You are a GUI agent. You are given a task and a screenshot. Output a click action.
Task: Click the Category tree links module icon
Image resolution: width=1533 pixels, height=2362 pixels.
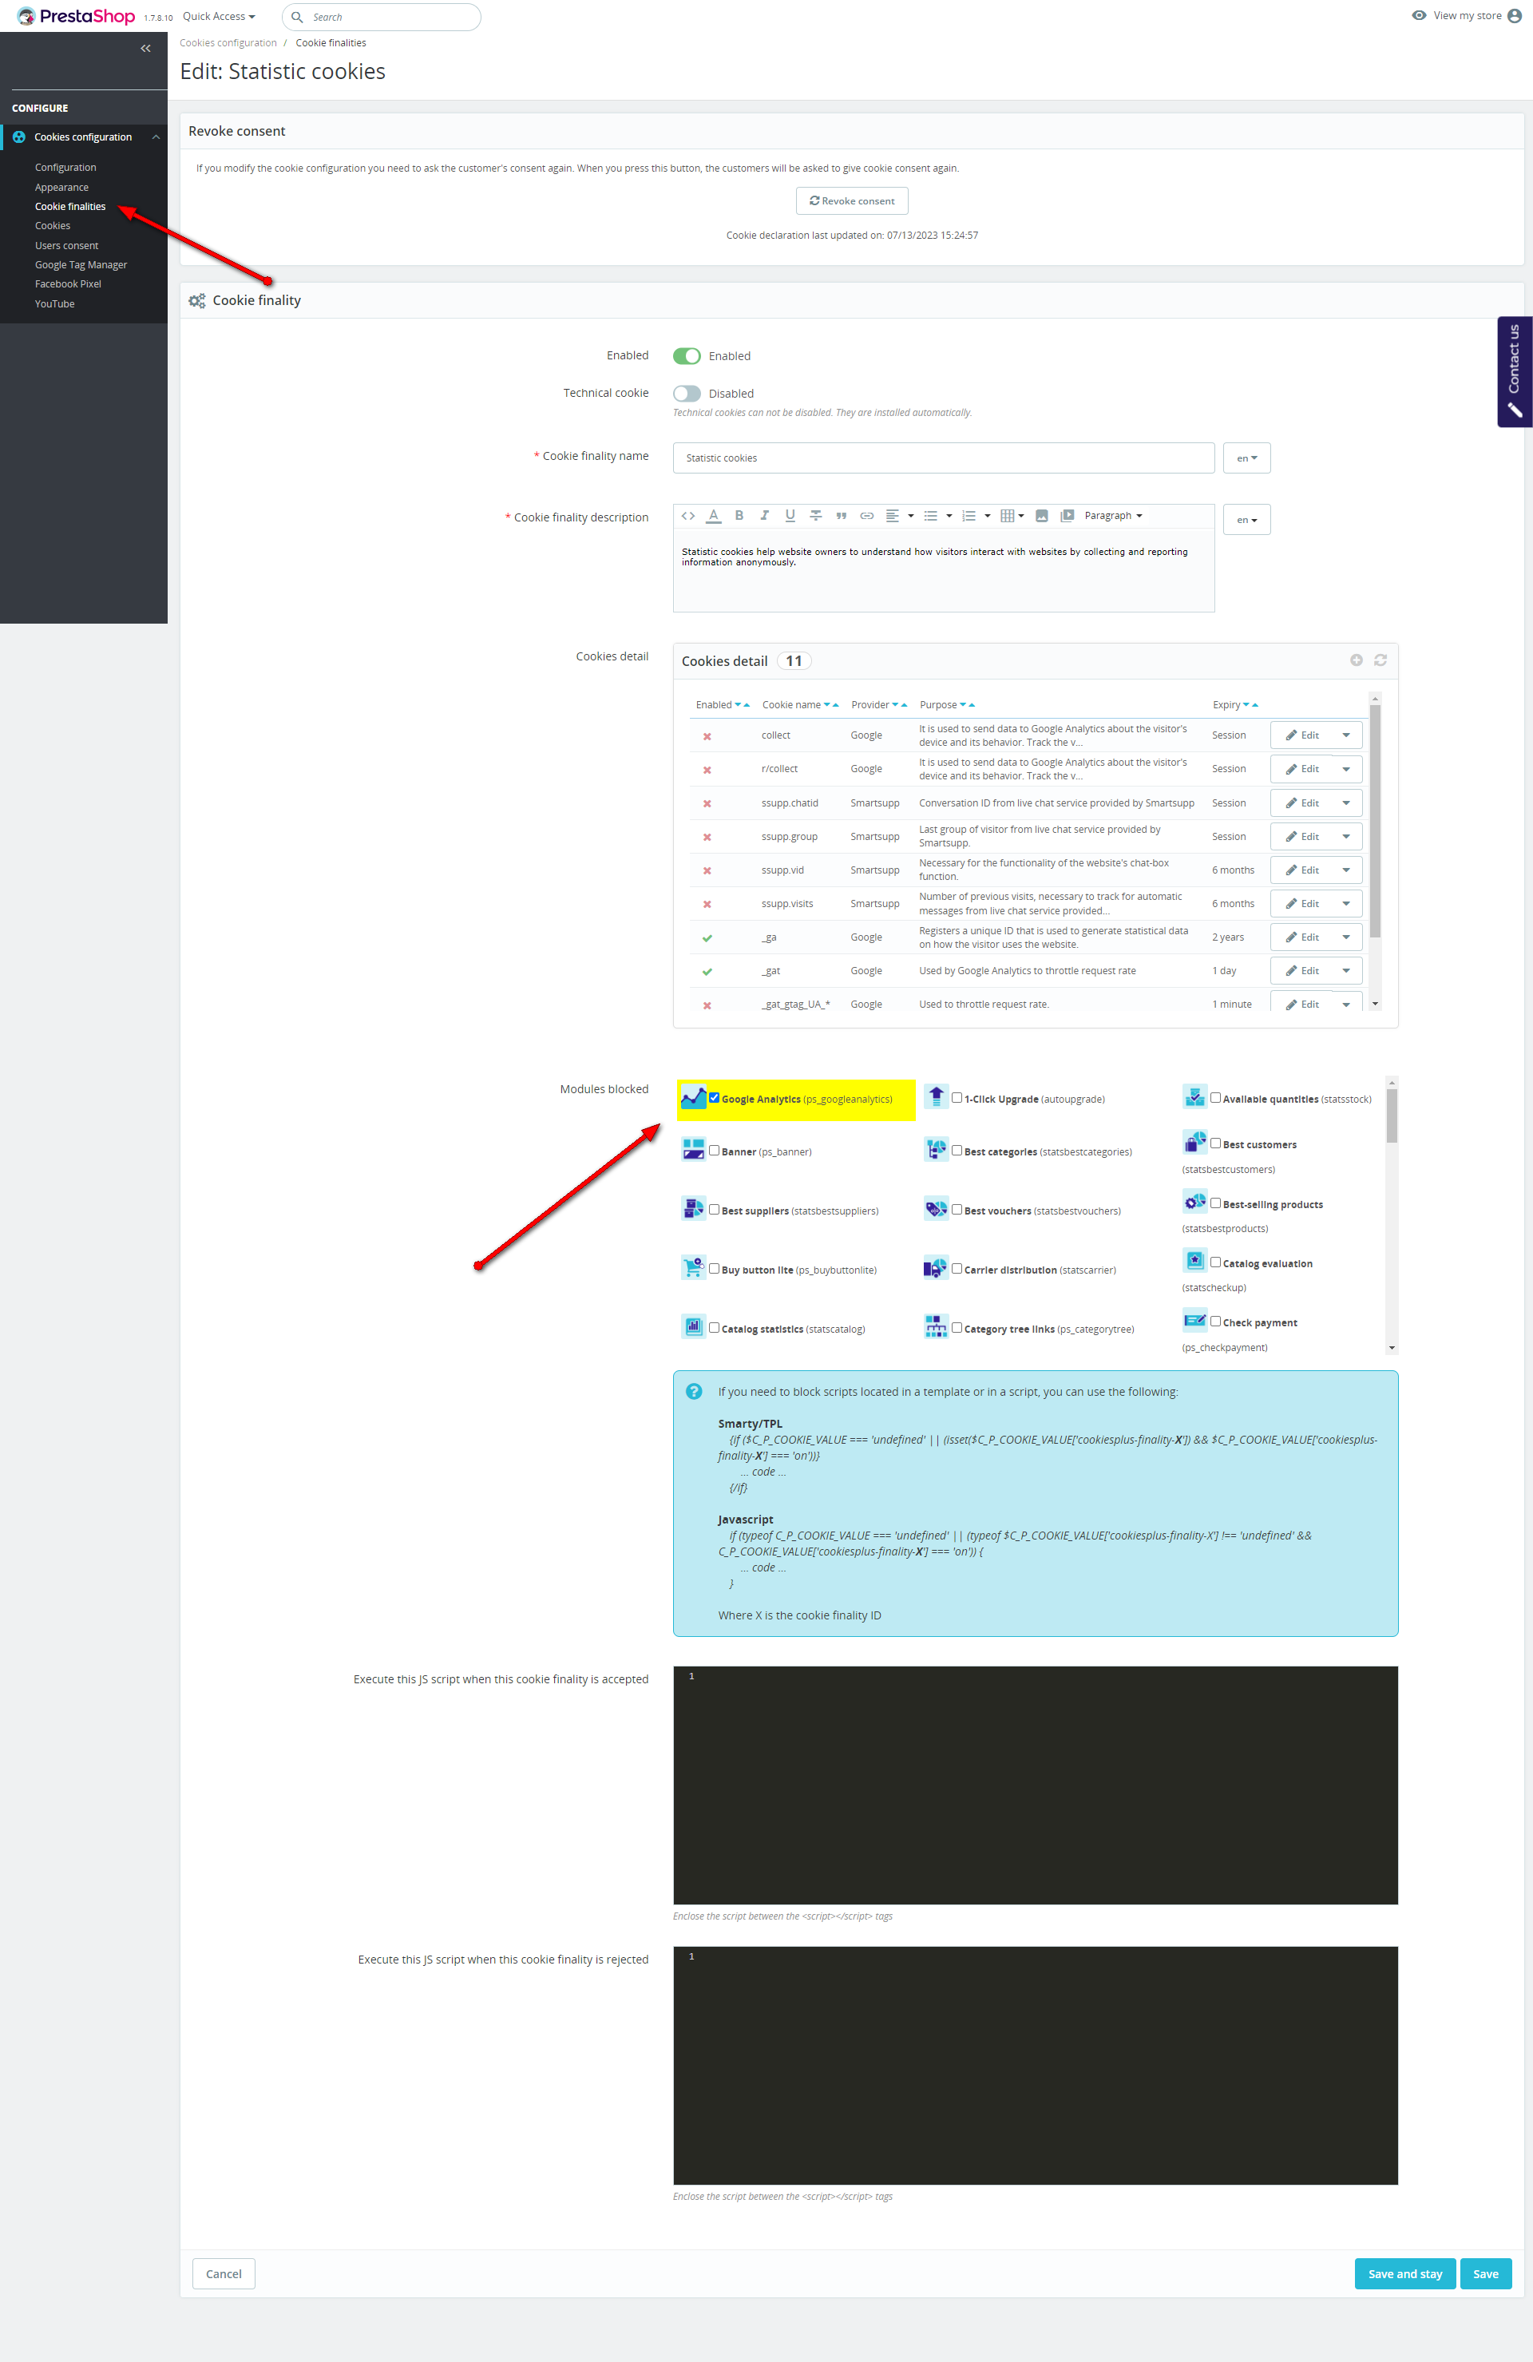point(936,1326)
